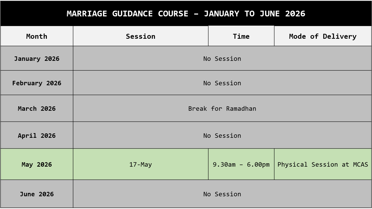Viewport: 372px width, 209px height.
Task: Click the June 2026 month cell
Action: pos(37,194)
